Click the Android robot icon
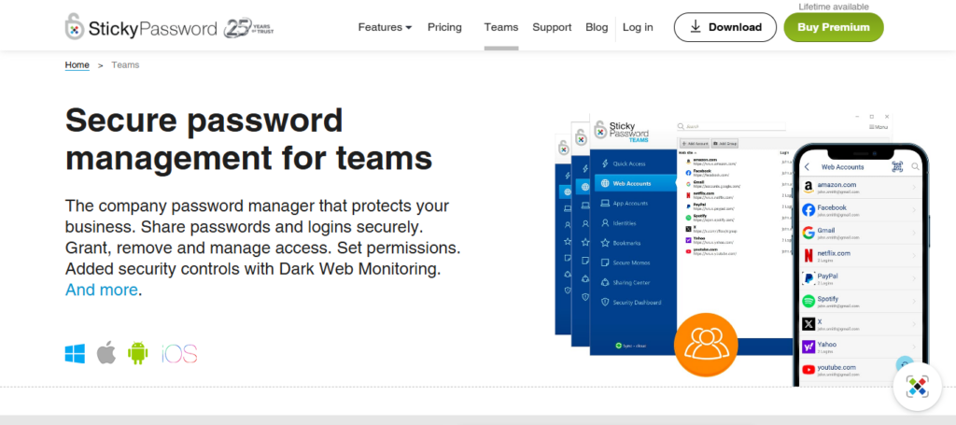Viewport: 956px width, 425px height. click(x=138, y=353)
